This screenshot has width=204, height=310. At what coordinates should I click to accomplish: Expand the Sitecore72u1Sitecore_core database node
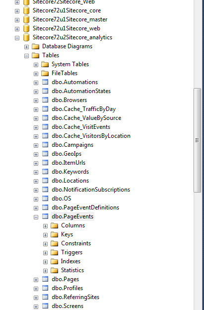(17, 11)
